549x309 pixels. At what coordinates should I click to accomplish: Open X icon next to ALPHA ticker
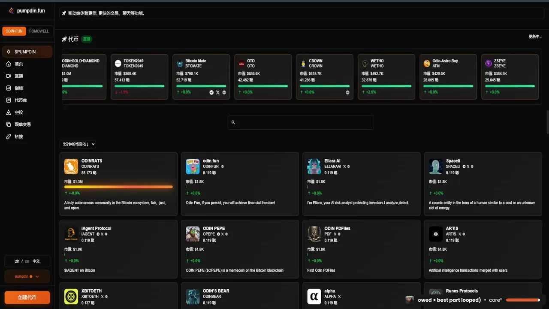click(x=339, y=297)
